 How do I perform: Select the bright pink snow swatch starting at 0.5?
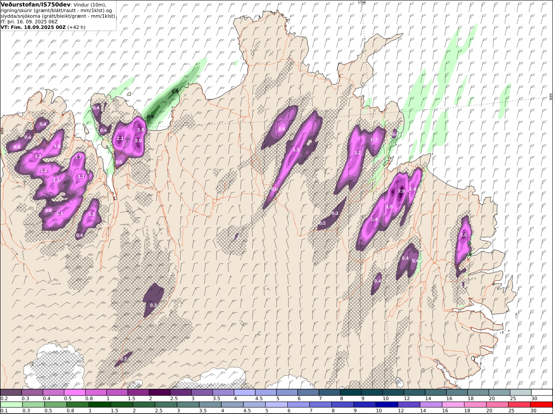(x=74, y=392)
